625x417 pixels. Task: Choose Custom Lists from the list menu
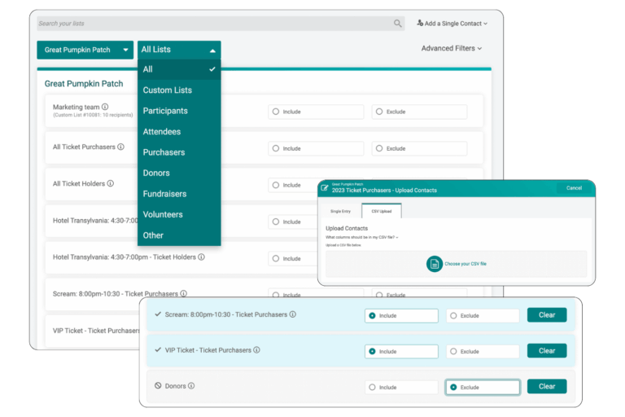[168, 90]
